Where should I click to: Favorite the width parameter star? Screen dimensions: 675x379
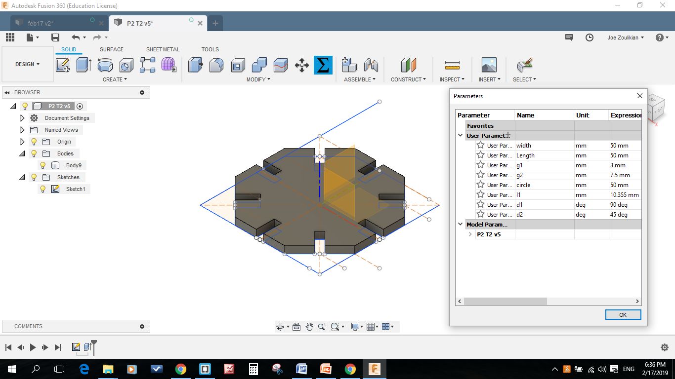pos(480,145)
